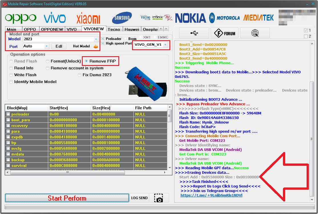
Task: Click the Samsung brand logo
Action: [122, 18]
